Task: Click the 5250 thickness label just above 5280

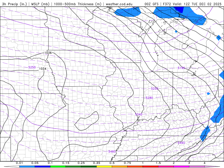Action: [x=155, y=88]
